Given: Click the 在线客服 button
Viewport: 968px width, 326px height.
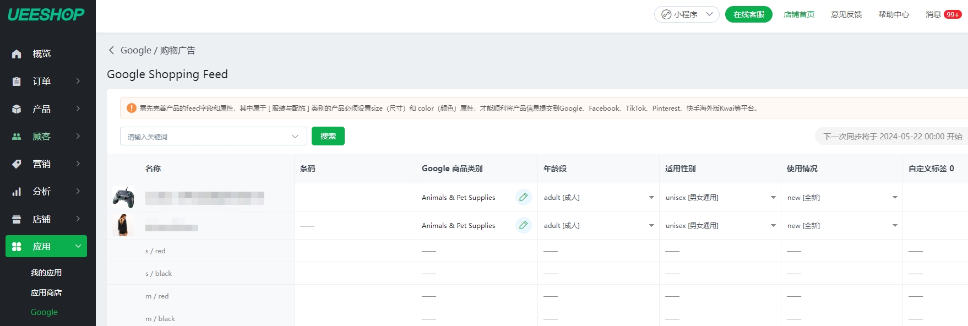Looking at the screenshot, I should tap(749, 14).
